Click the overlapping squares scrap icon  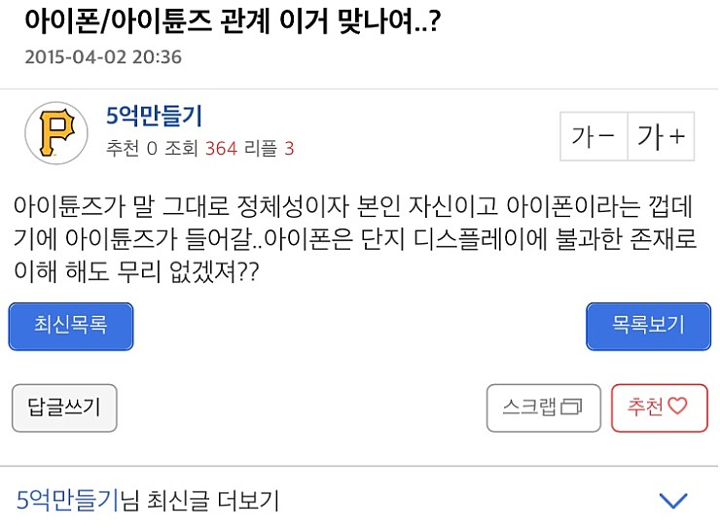(x=572, y=407)
